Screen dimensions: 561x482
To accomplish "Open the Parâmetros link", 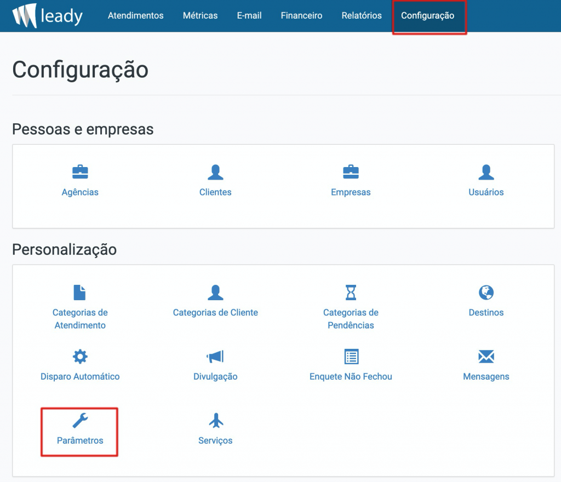I will pos(80,440).
